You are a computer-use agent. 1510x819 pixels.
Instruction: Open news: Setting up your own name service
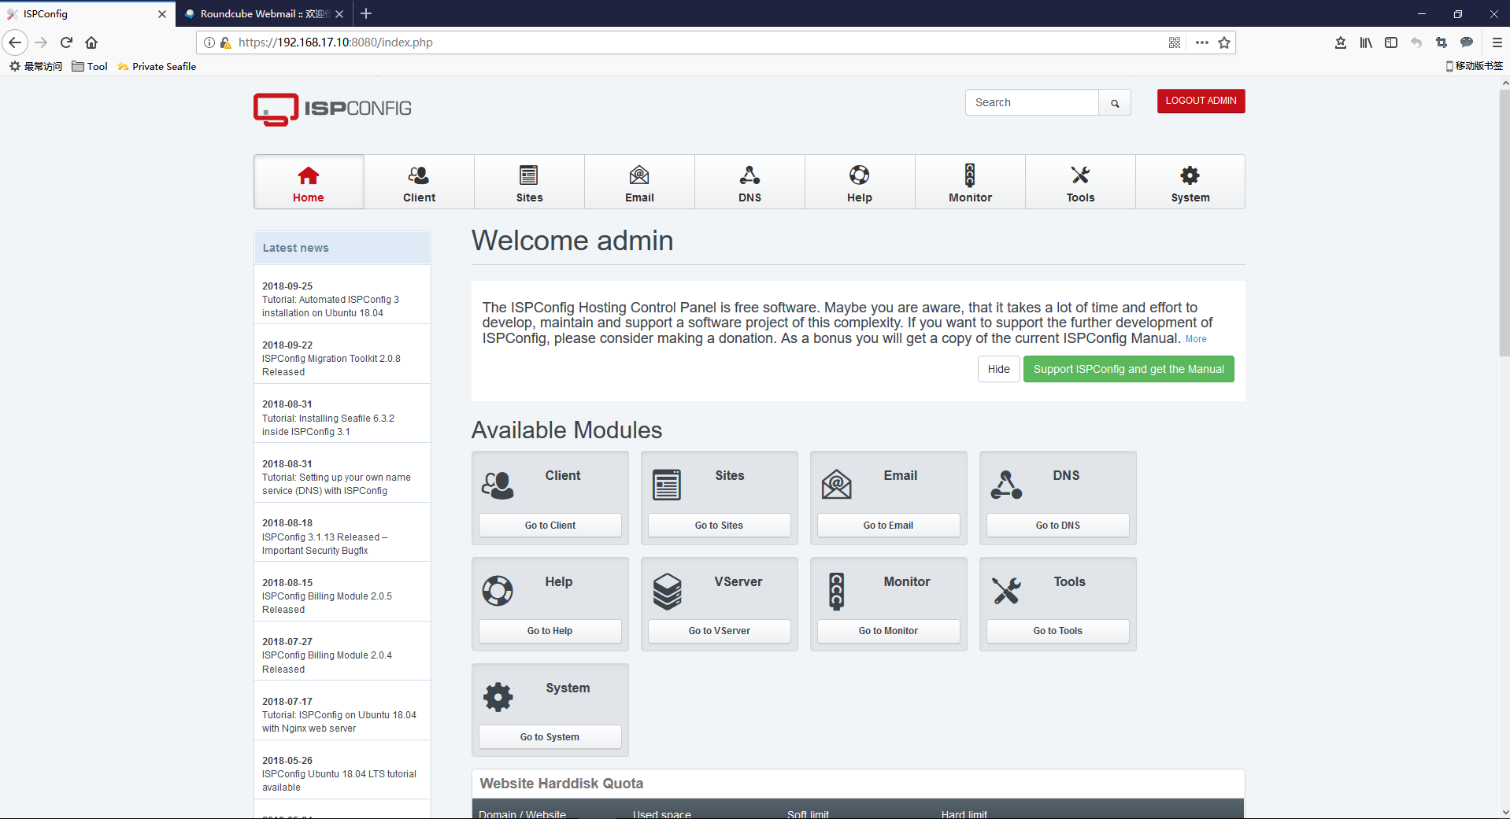(336, 484)
